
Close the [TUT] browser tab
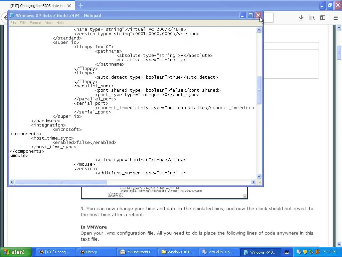tap(69, 6)
